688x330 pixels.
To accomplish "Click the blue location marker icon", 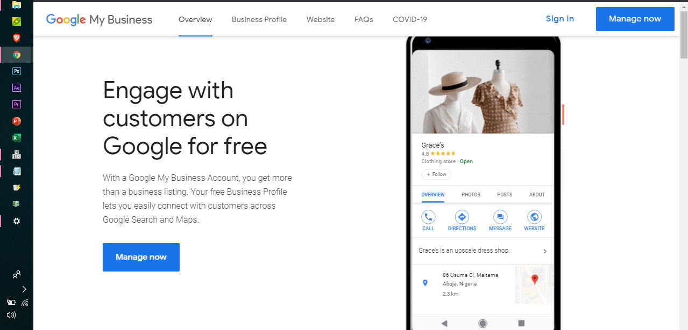I will [425, 283].
